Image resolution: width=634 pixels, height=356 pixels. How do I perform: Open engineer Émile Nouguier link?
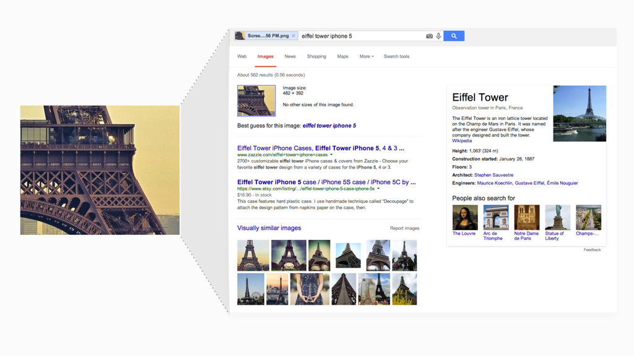[x=562, y=183]
